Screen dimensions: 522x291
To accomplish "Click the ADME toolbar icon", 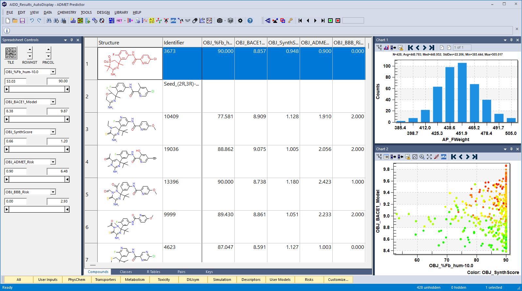I will (x=112, y=21).
